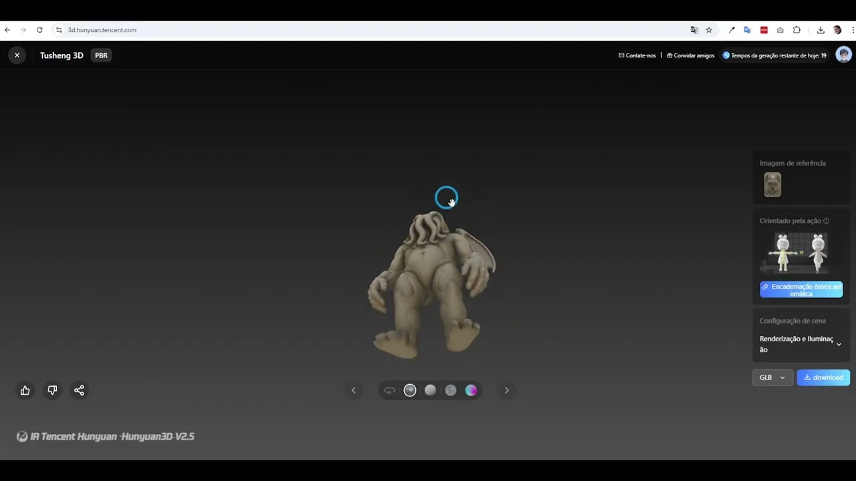Select gradient normal render mode sphere
Image resolution: width=856 pixels, height=481 pixels.
click(471, 390)
